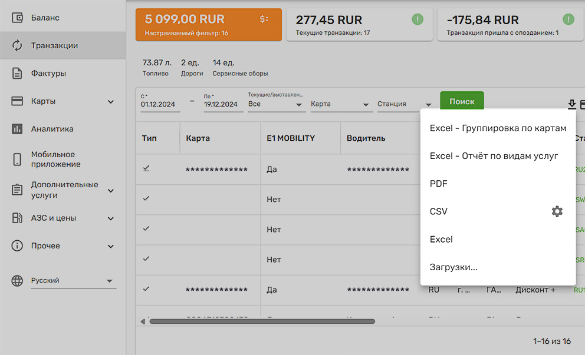Click horizontal table scrollbar thumb
Viewport: 585px width, 355px height.
point(262,321)
